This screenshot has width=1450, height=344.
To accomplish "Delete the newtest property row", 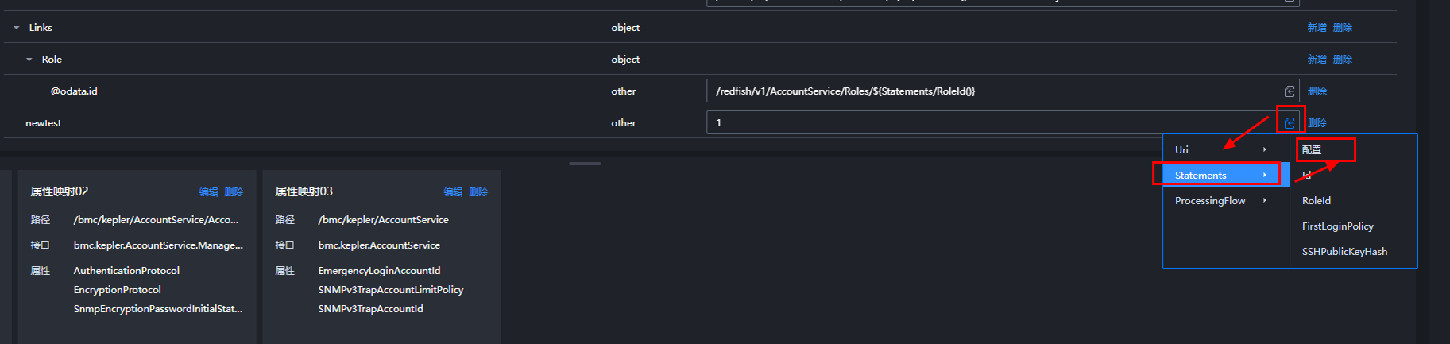I will point(1317,123).
